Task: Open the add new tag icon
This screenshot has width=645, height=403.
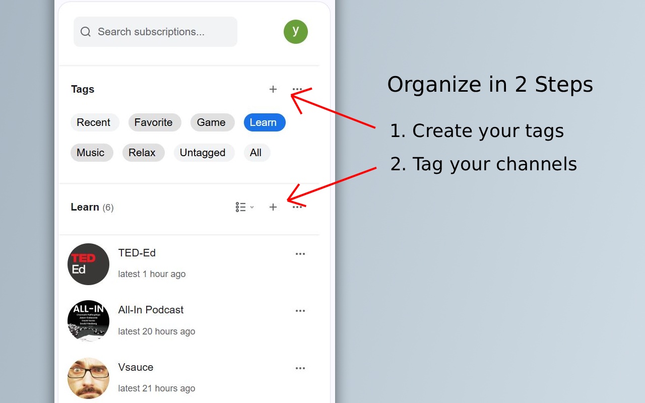Action: pos(273,89)
